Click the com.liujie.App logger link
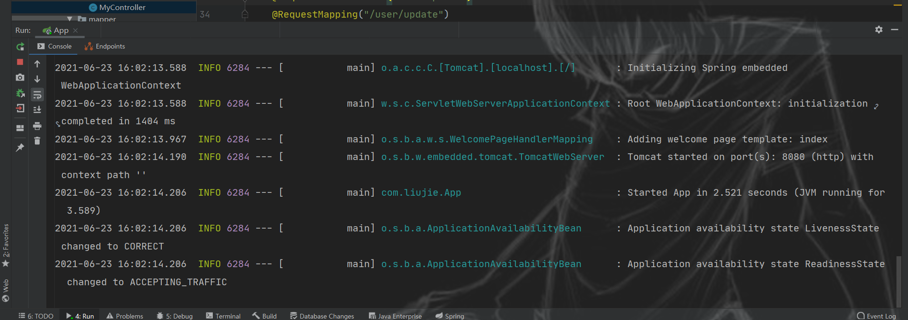908x320 pixels. [x=421, y=192]
